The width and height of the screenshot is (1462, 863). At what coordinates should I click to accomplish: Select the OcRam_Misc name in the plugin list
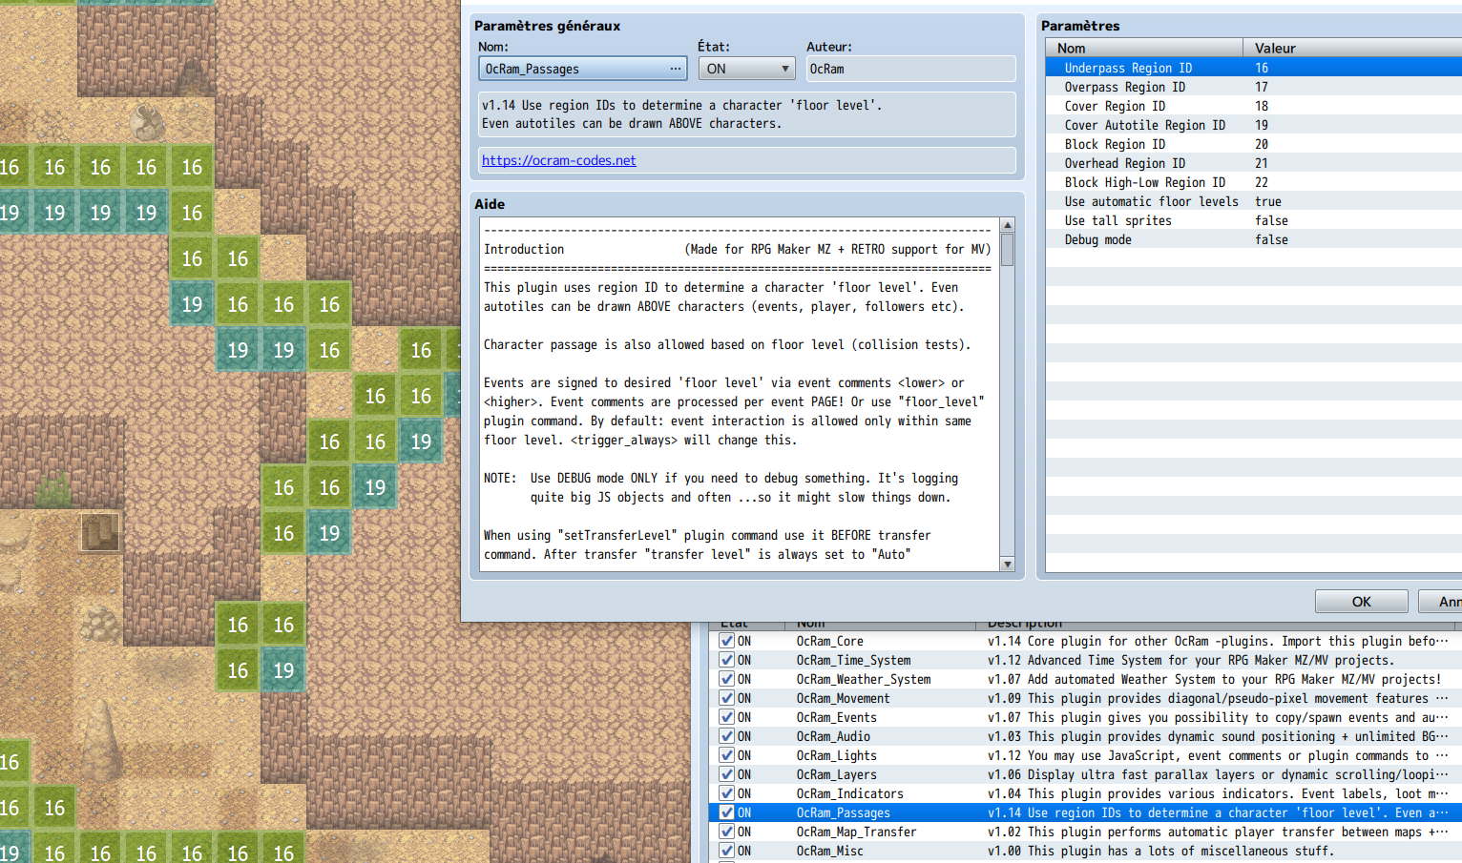[x=829, y=851]
